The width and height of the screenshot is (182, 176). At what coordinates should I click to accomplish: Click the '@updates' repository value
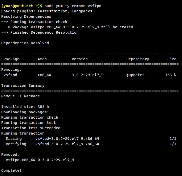(x=135, y=75)
